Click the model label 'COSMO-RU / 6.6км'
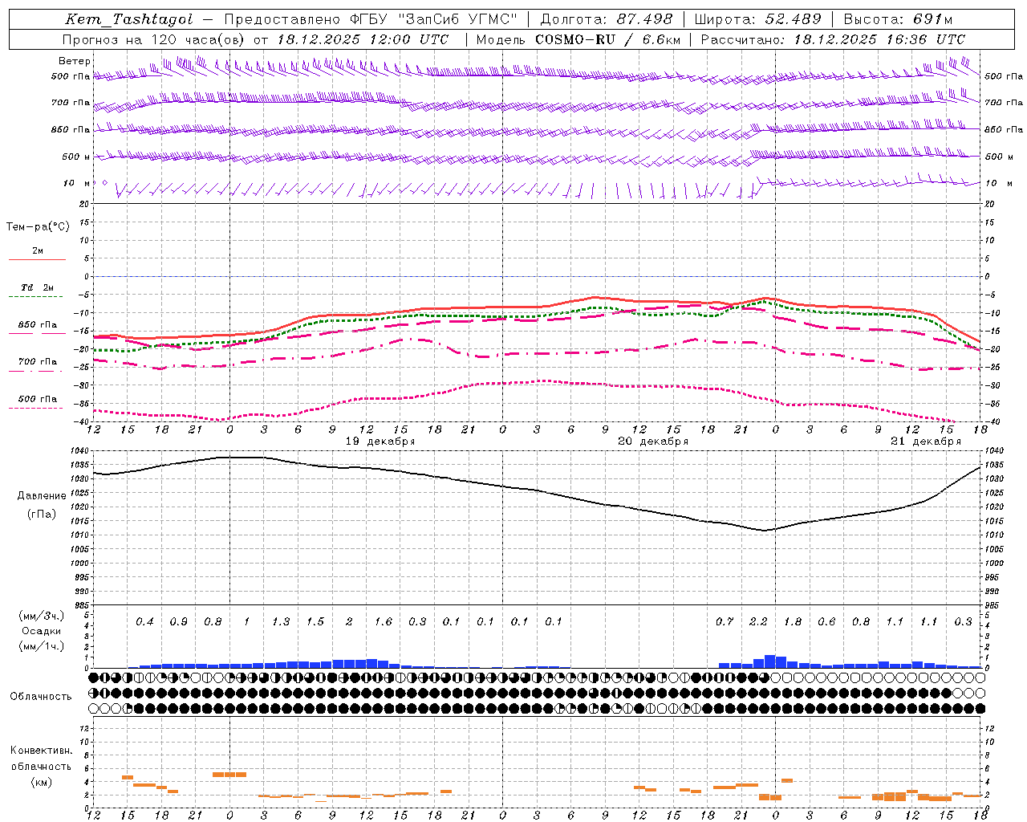Image resolution: width=1027 pixels, height=822 pixels. click(607, 39)
